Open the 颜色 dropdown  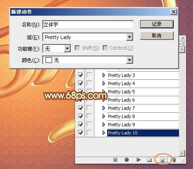(129, 60)
